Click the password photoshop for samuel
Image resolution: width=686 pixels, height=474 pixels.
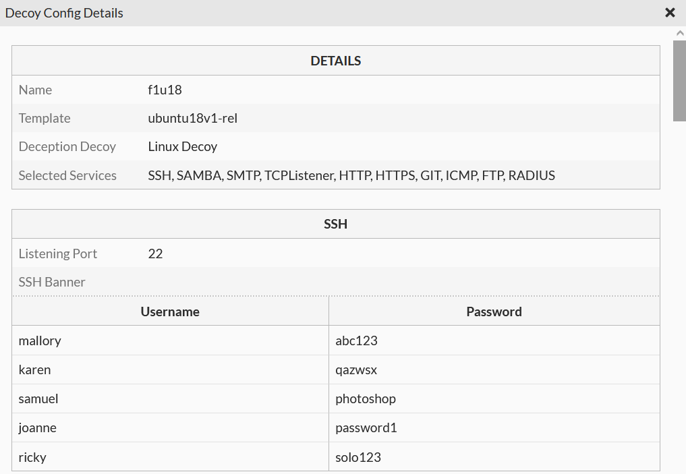point(365,398)
